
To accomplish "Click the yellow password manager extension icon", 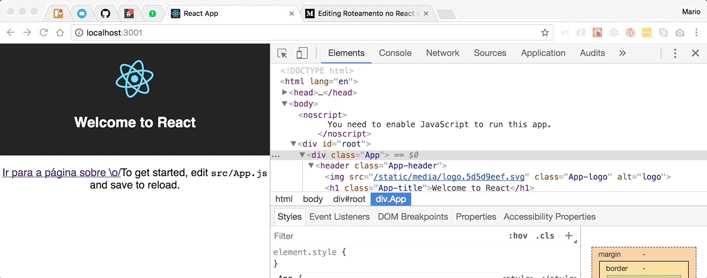I will coord(647,32).
